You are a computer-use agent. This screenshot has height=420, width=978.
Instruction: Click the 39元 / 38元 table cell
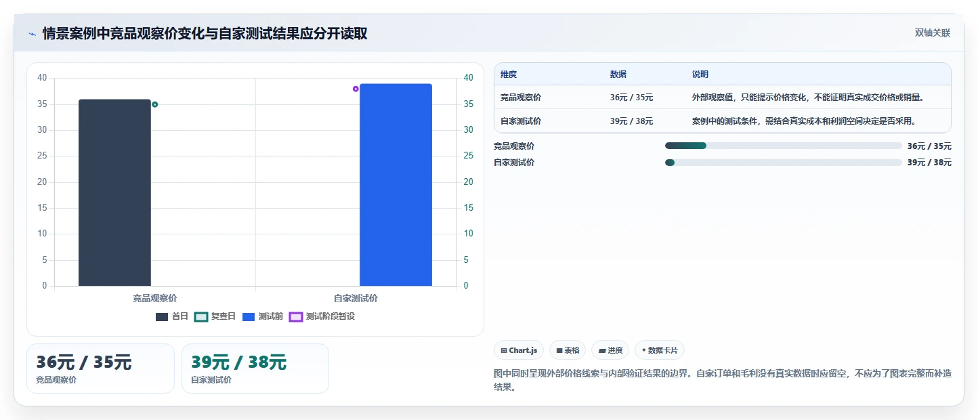point(631,121)
